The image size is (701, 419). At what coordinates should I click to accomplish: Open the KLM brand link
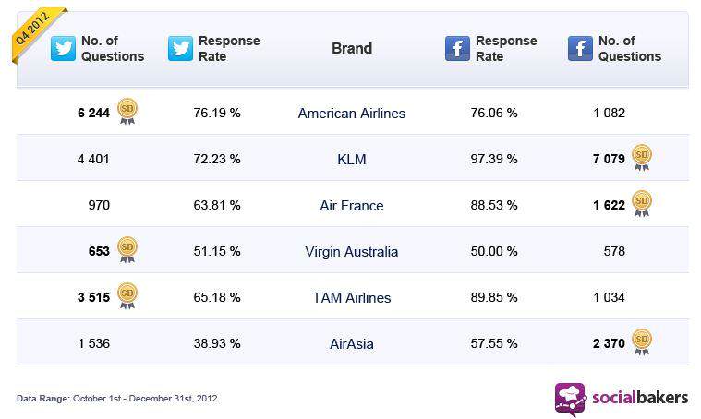(352, 160)
